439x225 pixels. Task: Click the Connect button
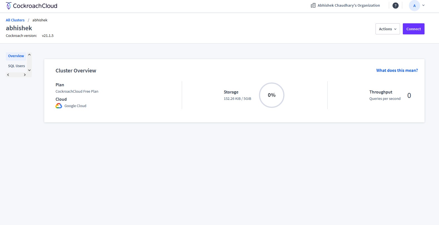click(413, 29)
